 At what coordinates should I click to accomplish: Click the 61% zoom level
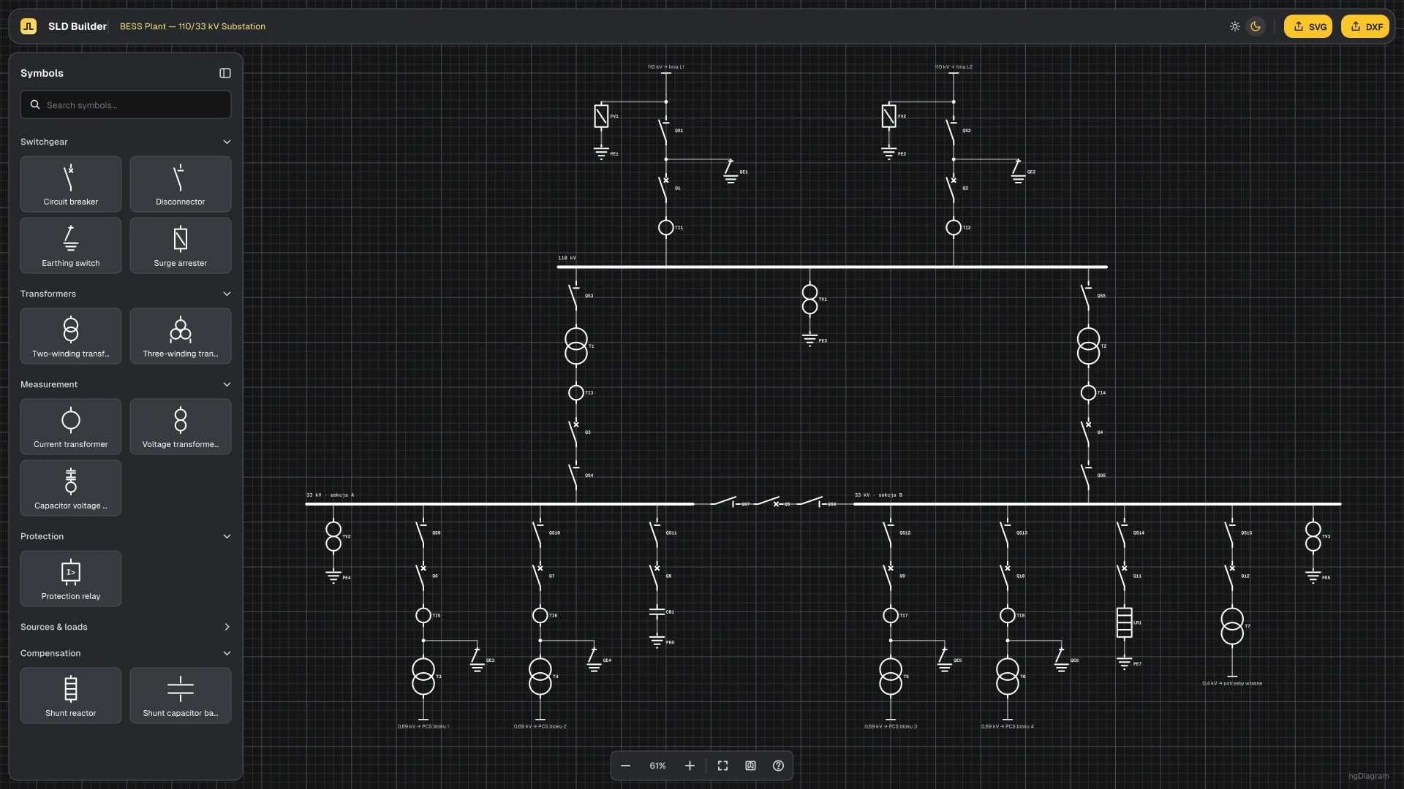pyautogui.click(x=657, y=766)
